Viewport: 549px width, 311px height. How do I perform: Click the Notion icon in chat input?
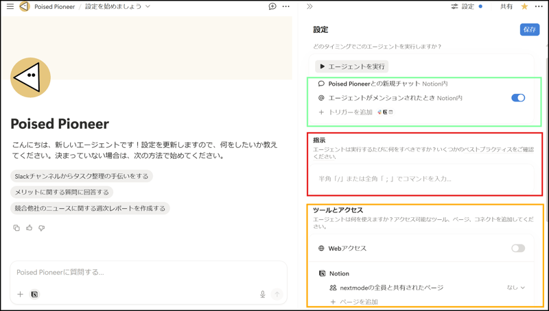(x=34, y=295)
